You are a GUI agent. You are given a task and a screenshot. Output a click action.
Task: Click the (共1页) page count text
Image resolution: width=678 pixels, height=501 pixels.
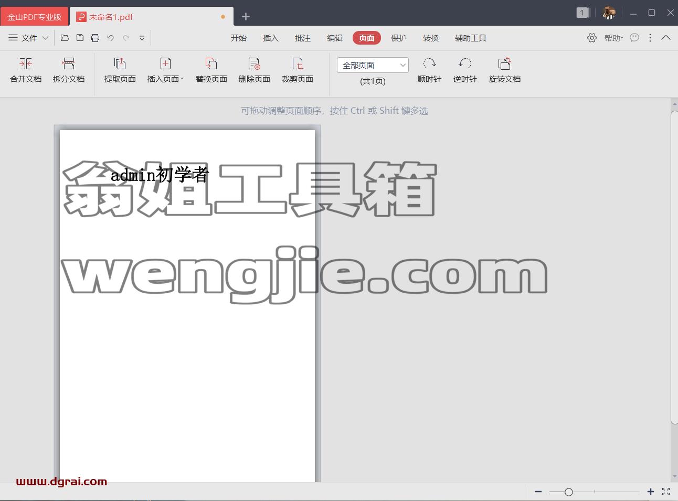[x=373, y=81]
